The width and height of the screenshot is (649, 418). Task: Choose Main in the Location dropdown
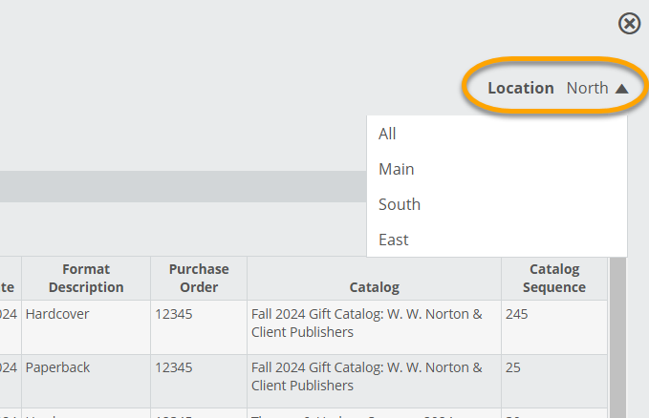(396, 169)
